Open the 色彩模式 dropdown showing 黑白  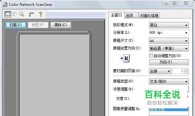[169, 25]
